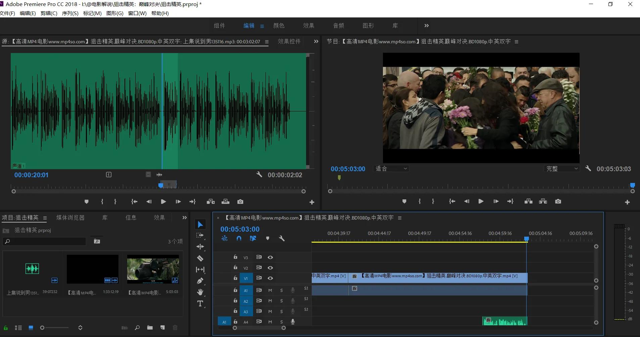Expand Source panel group overflow chevrons
This screenshot has height=337, width=640.
pyautogui.click(x=316, y=42)
